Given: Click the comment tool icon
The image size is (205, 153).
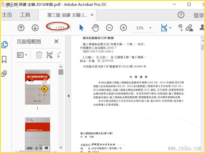Looking at the screenshot, I should click(x=180, y=28).
